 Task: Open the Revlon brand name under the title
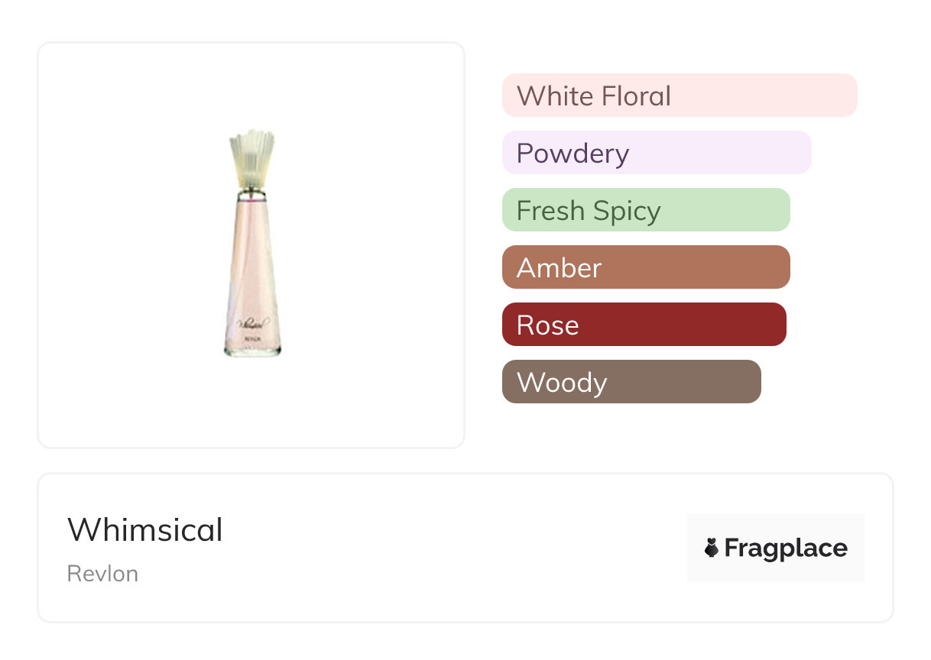click(x=102, y=574)
